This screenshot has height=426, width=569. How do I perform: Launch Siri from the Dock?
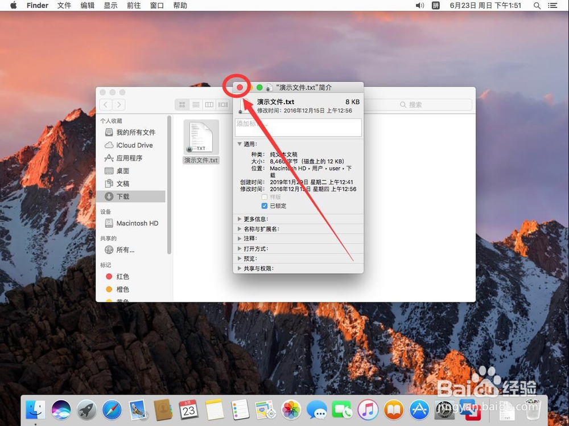(x=61, y=409)
